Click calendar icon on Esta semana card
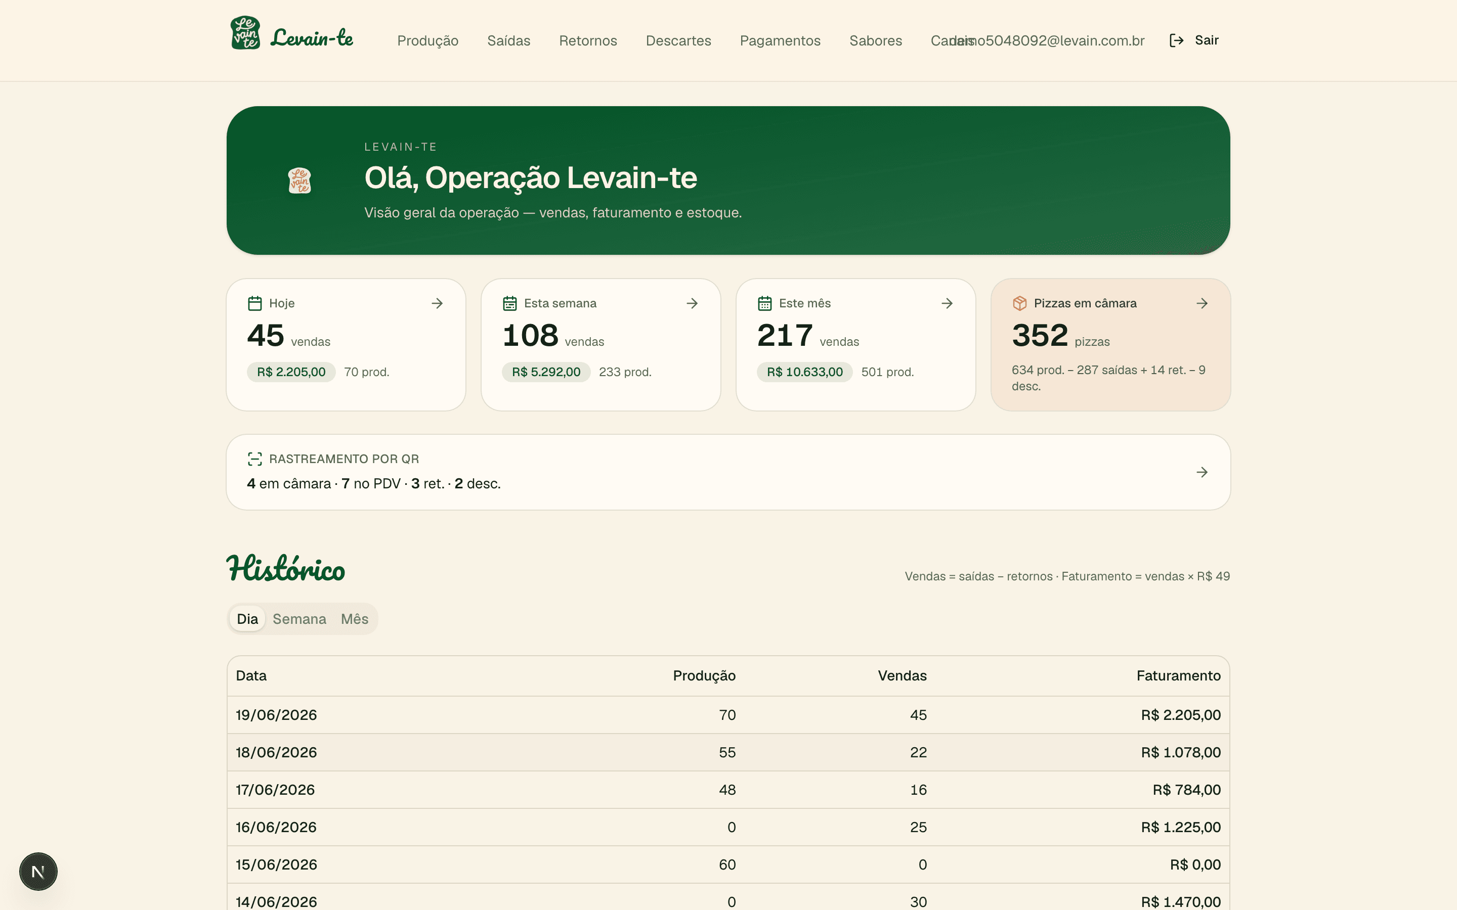 click(510, 303)
